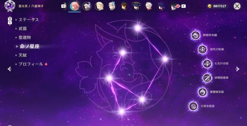247x126 pixels.
Task: Open the ステータス menu
Action: coord(29,20)
